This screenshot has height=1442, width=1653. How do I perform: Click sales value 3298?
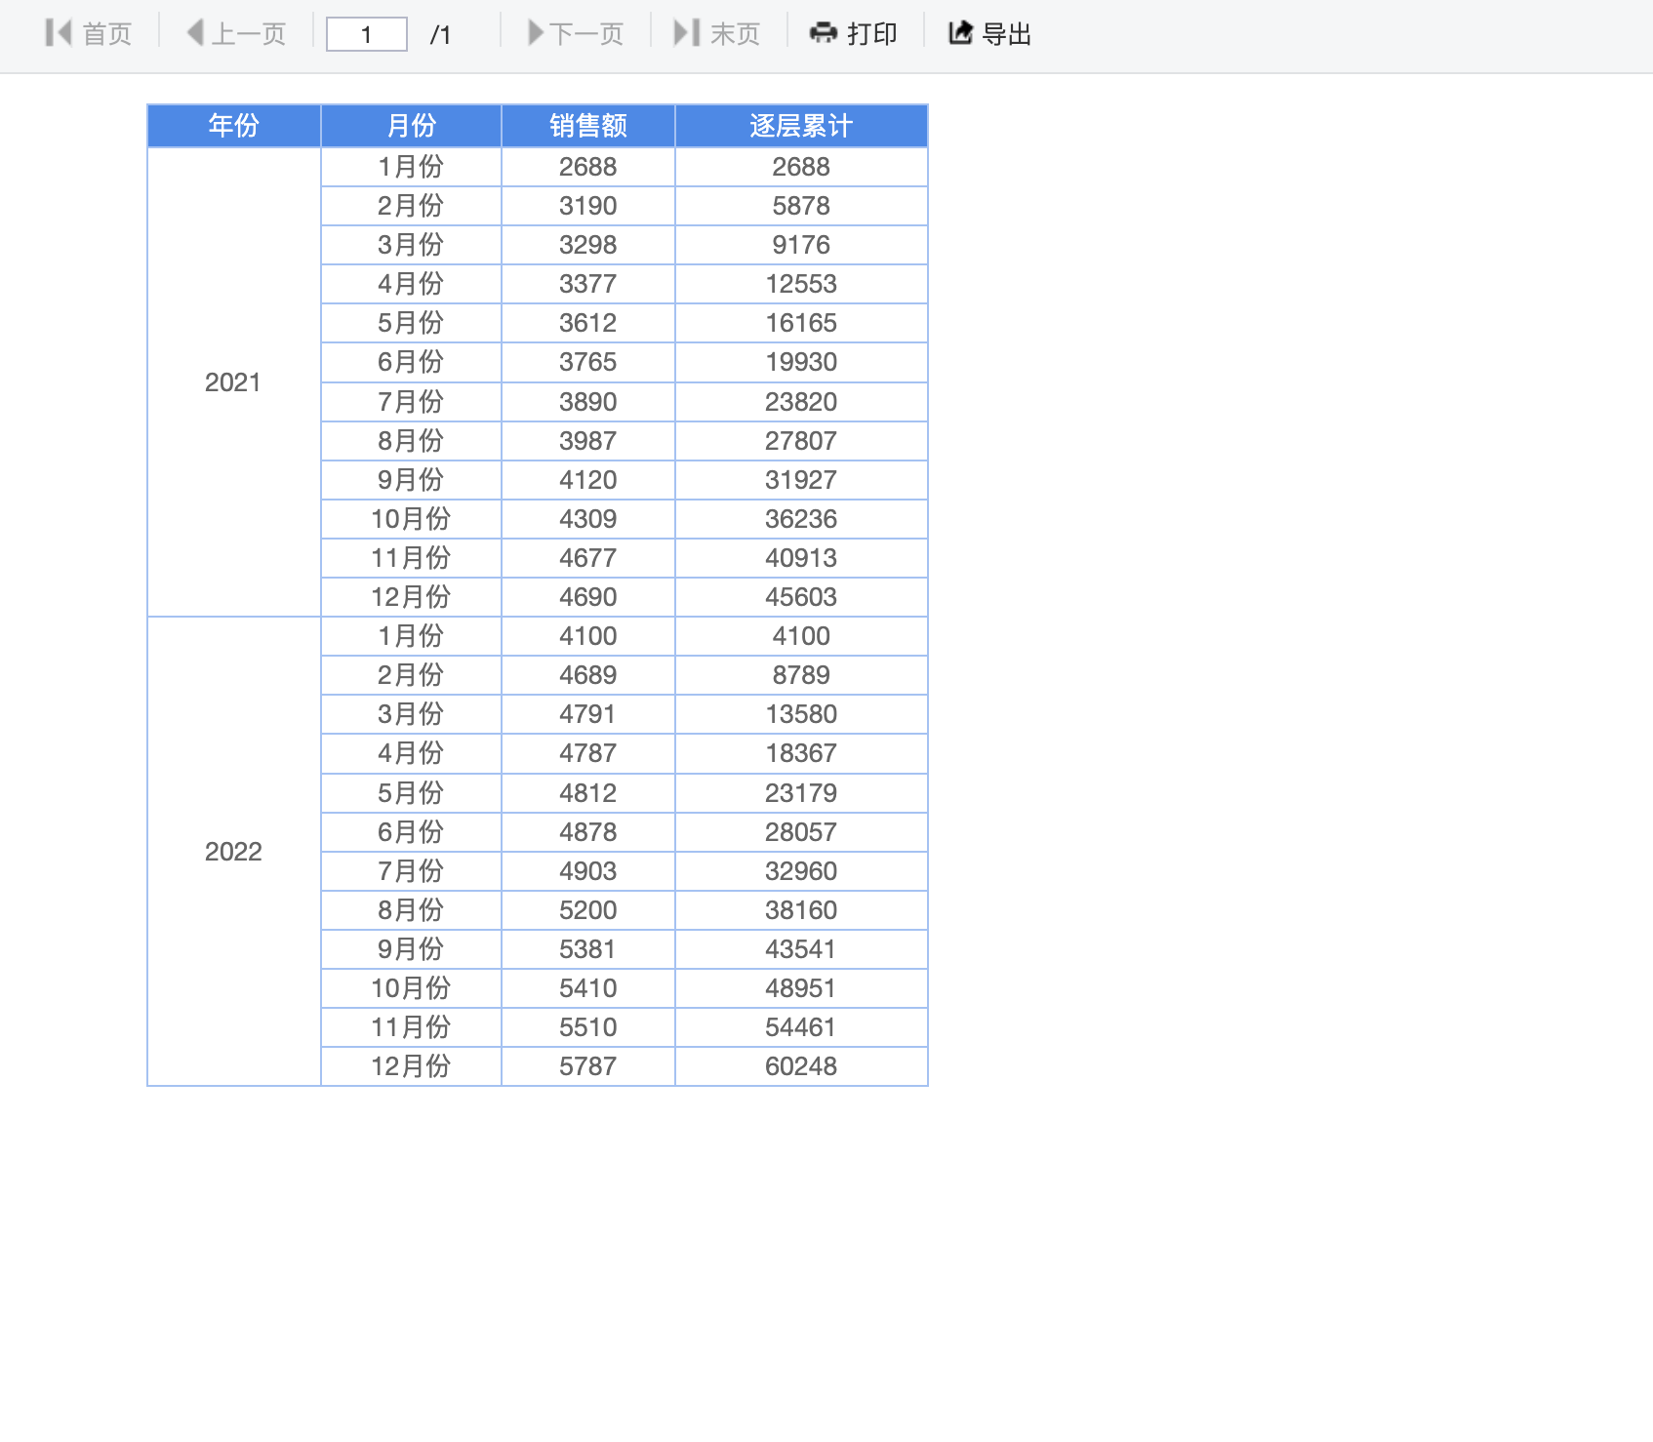588,245
